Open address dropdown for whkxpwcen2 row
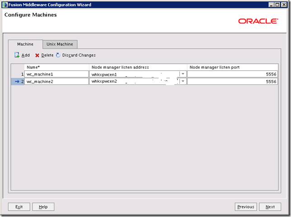 point(183,81)
